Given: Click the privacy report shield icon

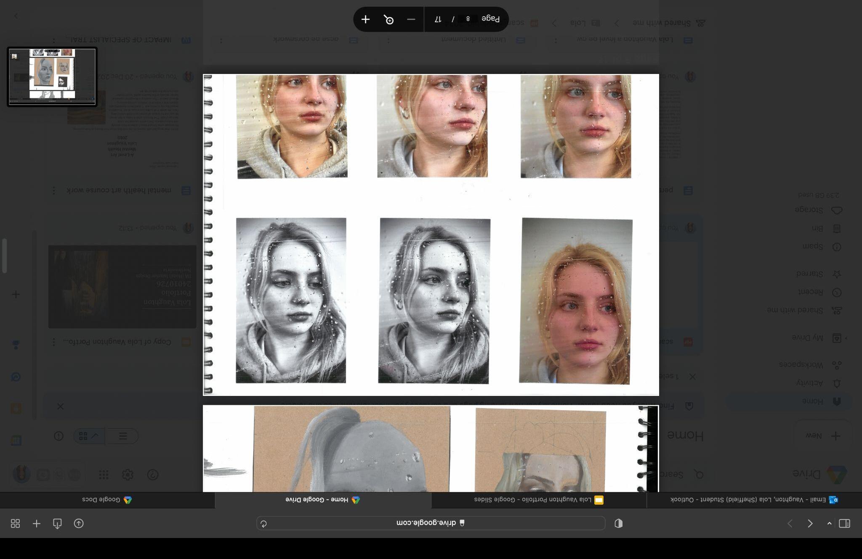Looking at the screenshot, I should pyautogui.click(x=618, y=523).
